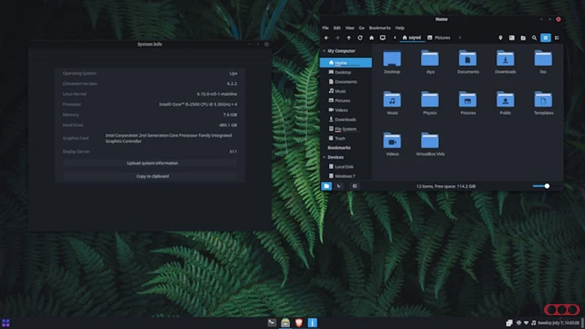Show the tree view sidebar

[339, 186]
